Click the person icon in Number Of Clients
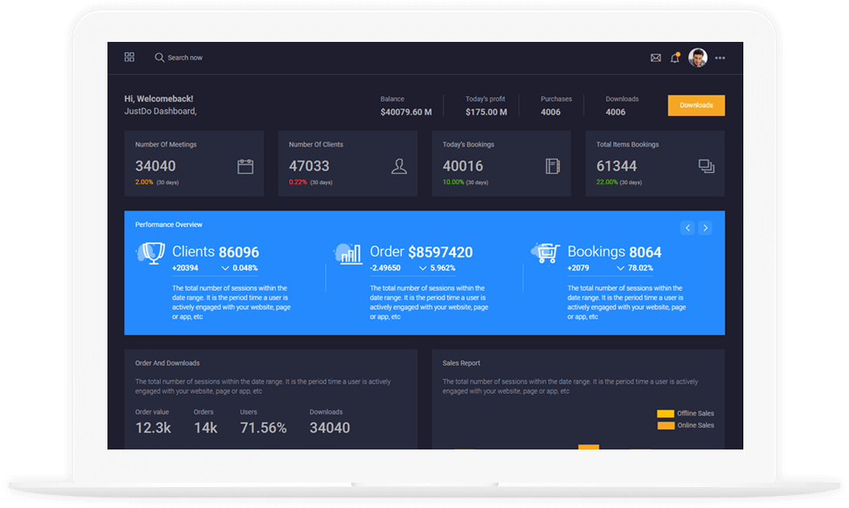Screen dimensions: 849x508 (399, 167)
